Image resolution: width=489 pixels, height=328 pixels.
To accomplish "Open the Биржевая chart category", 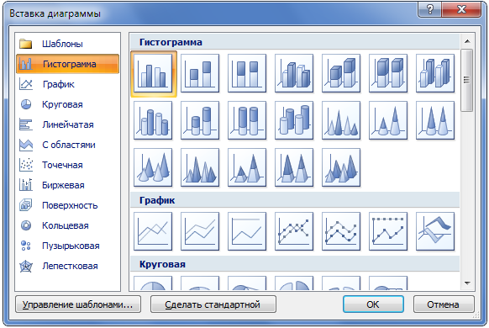I will 68,185.
